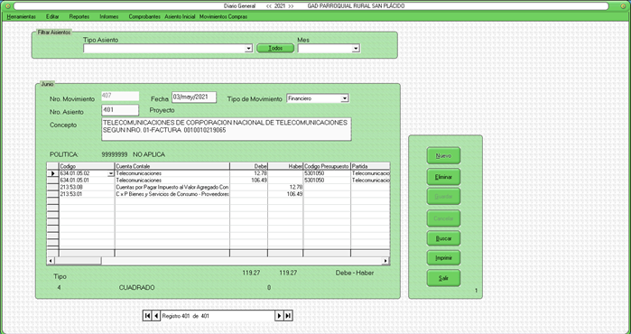The image size is (631, 334).
Task: Go to next year arrows after 2021
Action: coord(291,6)
